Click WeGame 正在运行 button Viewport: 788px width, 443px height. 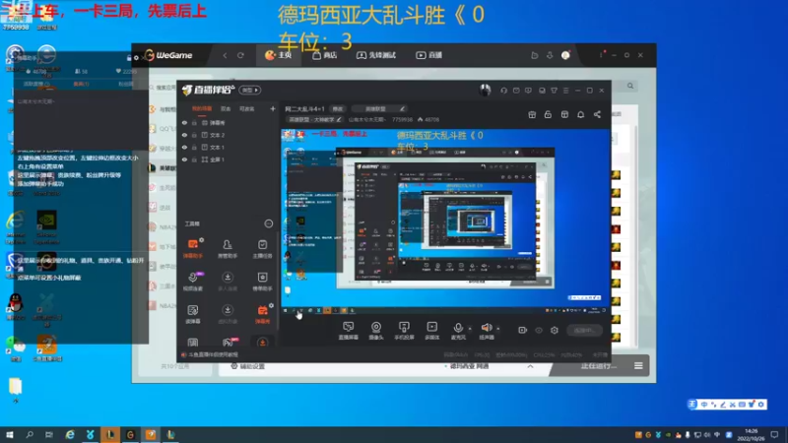pyautogui.click(x=598, y=366)
